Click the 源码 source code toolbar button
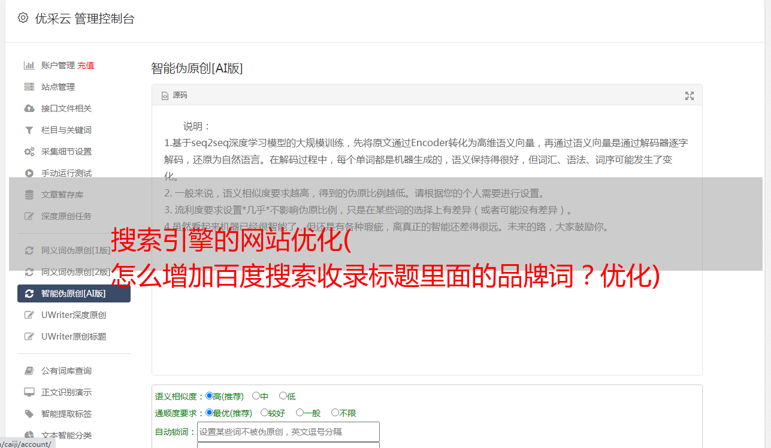This screenshot has height=448, width=771. (x=174, y=95)
